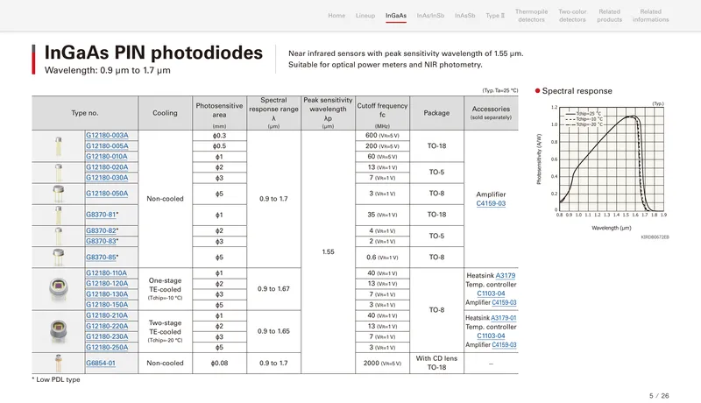Click photodiode image beside G12180-005A
Viewport: 701px width, 403px height.
click(59, 146)
